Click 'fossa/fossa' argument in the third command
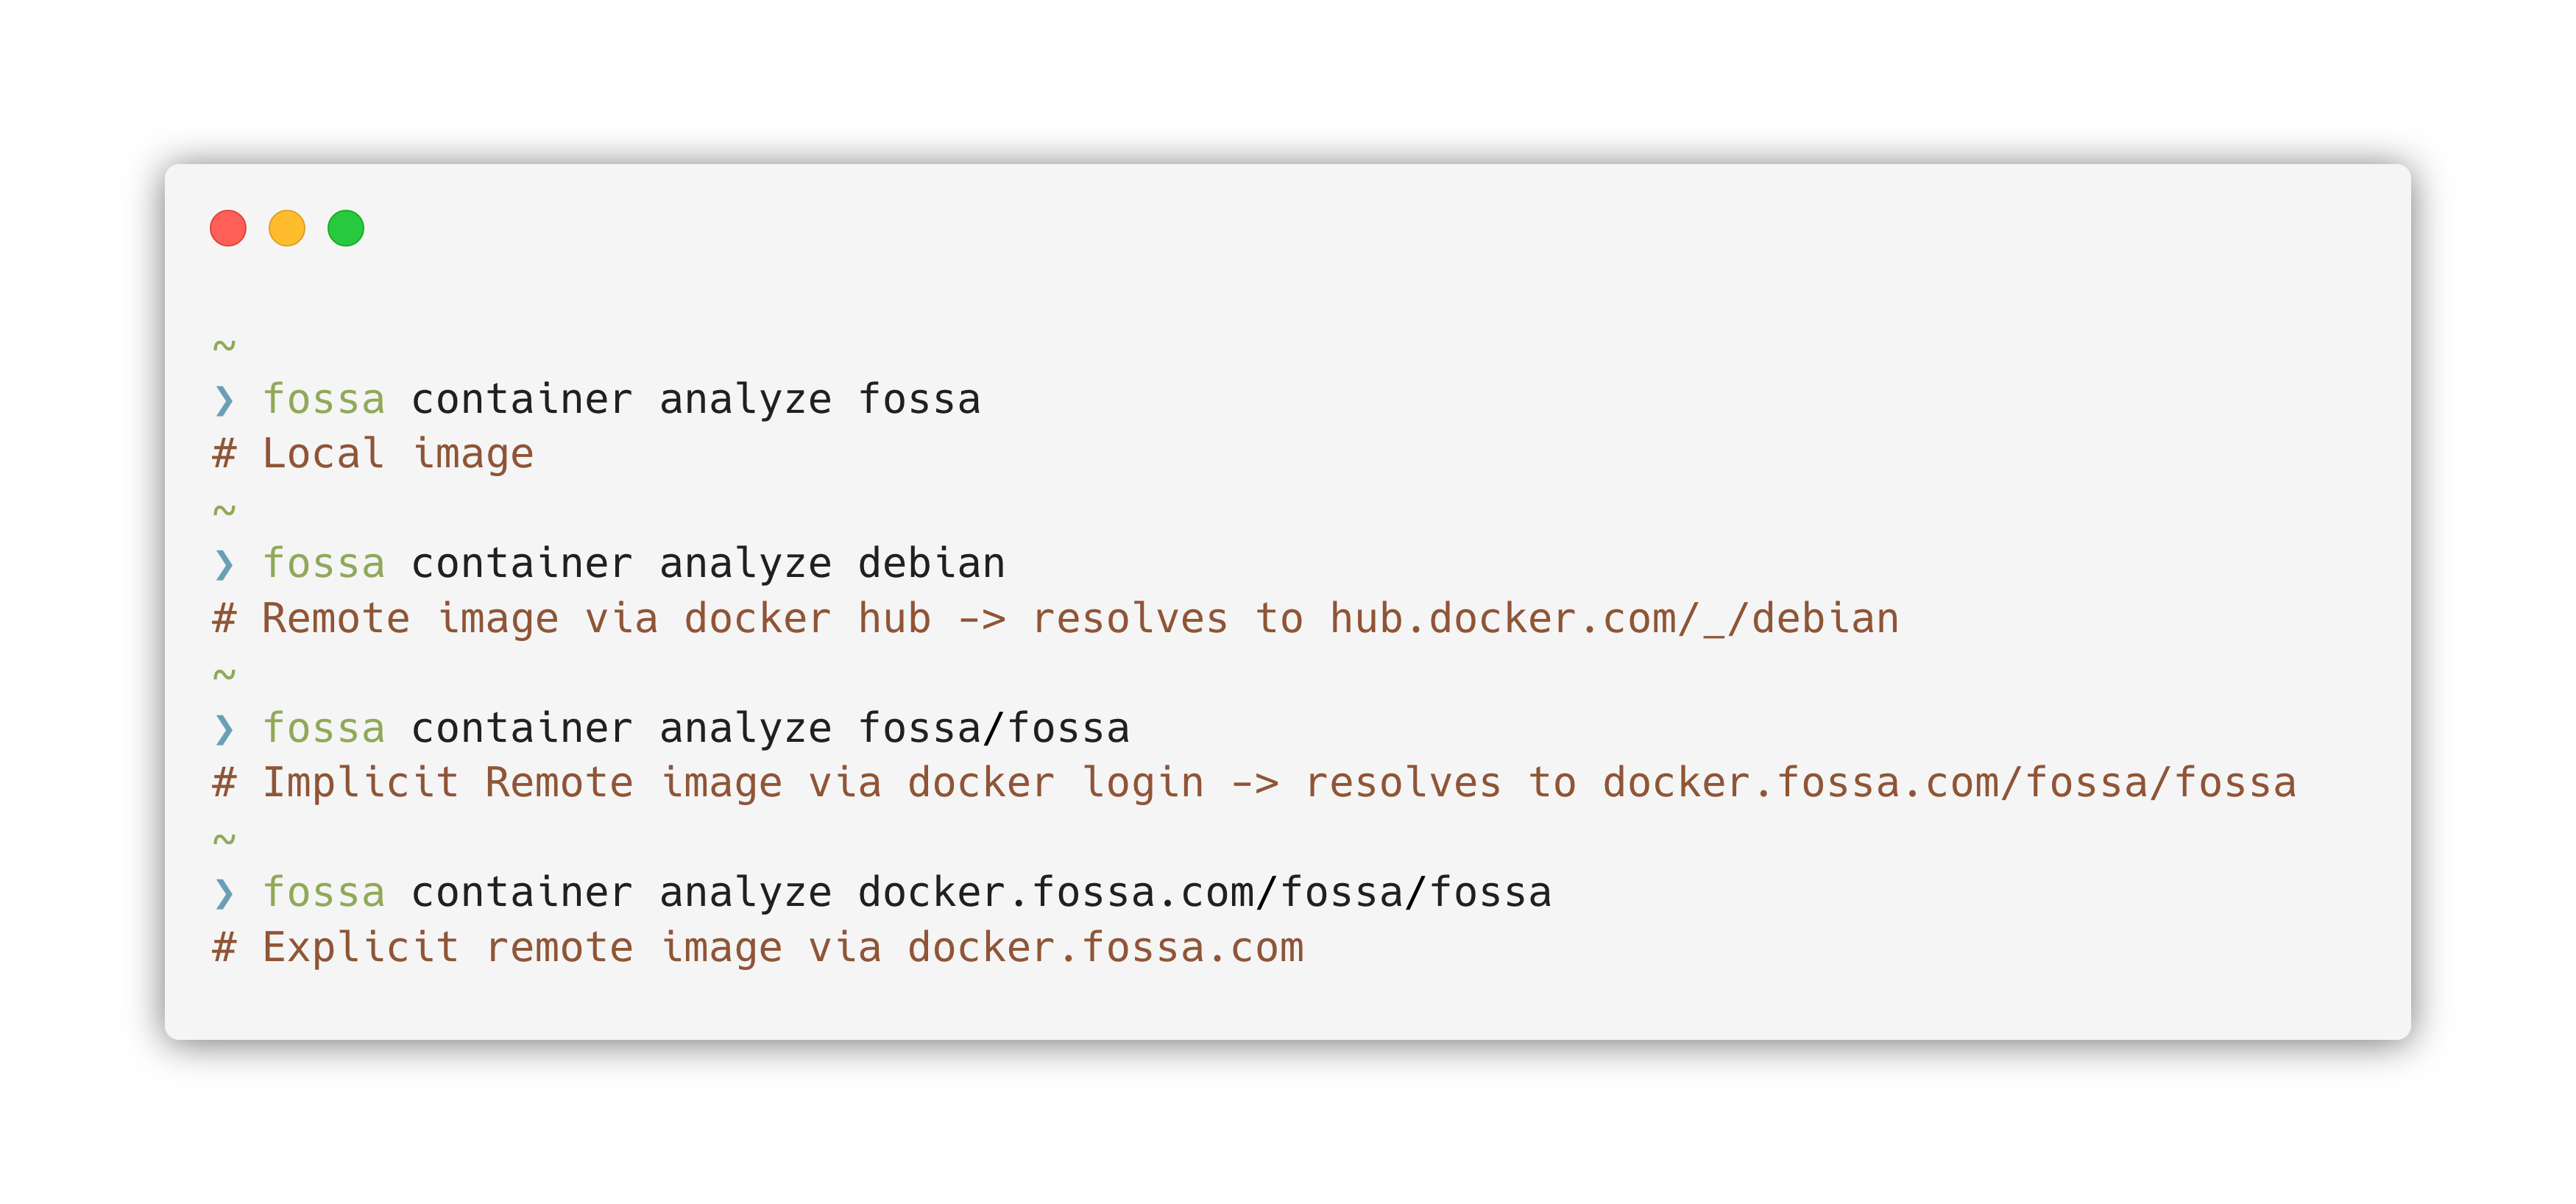Viewport: 2576px width, 1204px height. [x=994, y=728]
